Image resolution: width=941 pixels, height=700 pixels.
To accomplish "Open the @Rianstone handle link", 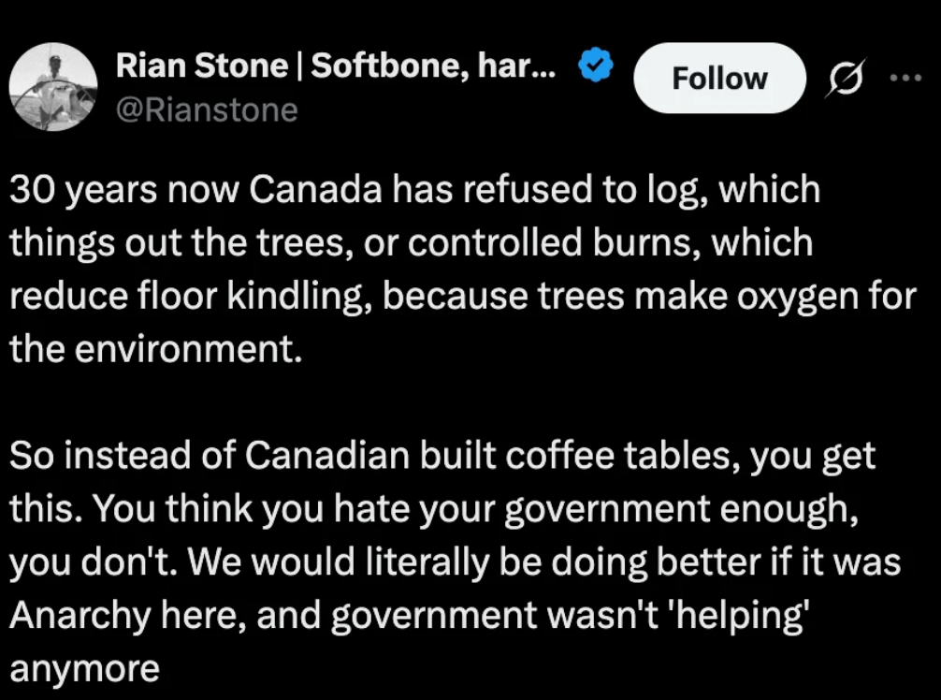I will pyautogui.click(x=207, y=109).
